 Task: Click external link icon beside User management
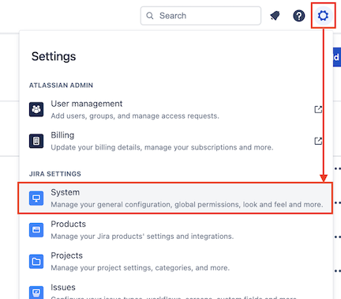(x=318, y=109)
